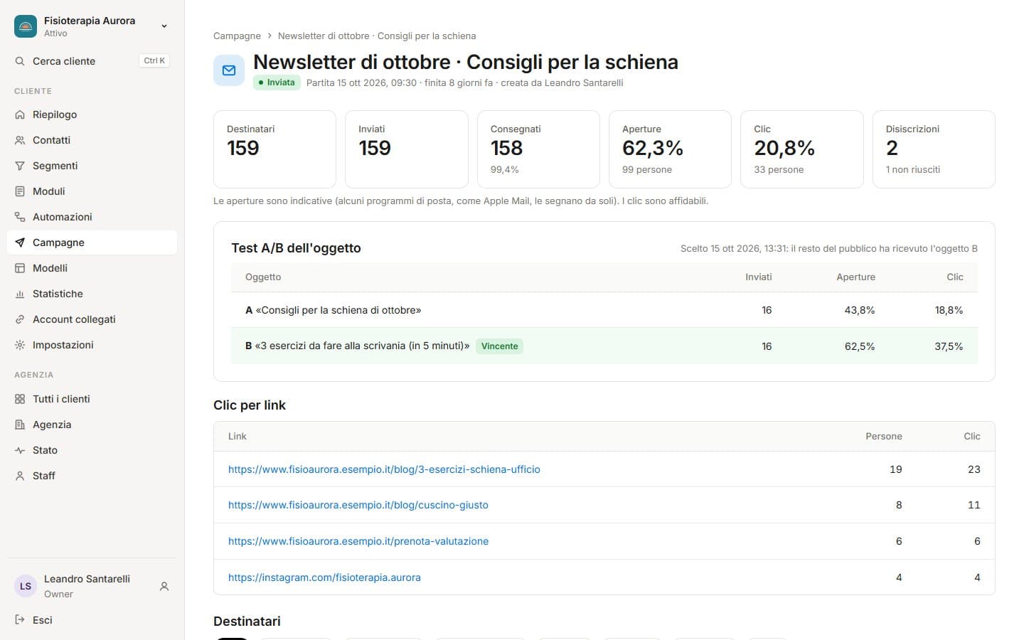The width and height of the screenshot is (1024, 640).
Task: Open Contatti via its people icon
Action: point(20,140)
